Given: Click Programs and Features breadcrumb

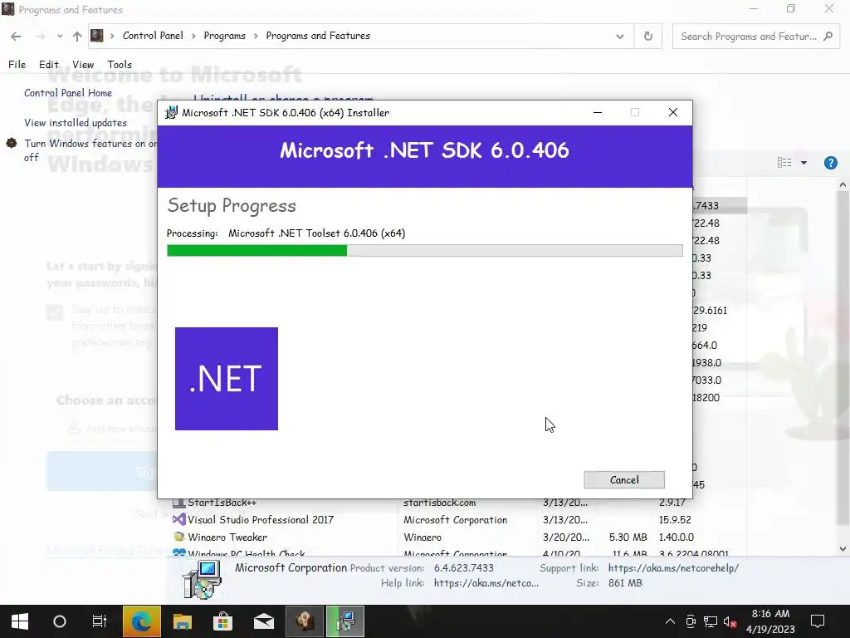Looking at the screenshot, I should (318, 35).
